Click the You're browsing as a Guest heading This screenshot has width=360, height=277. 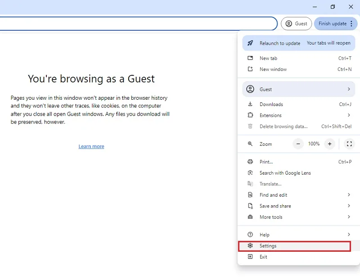tap(91, 79)
